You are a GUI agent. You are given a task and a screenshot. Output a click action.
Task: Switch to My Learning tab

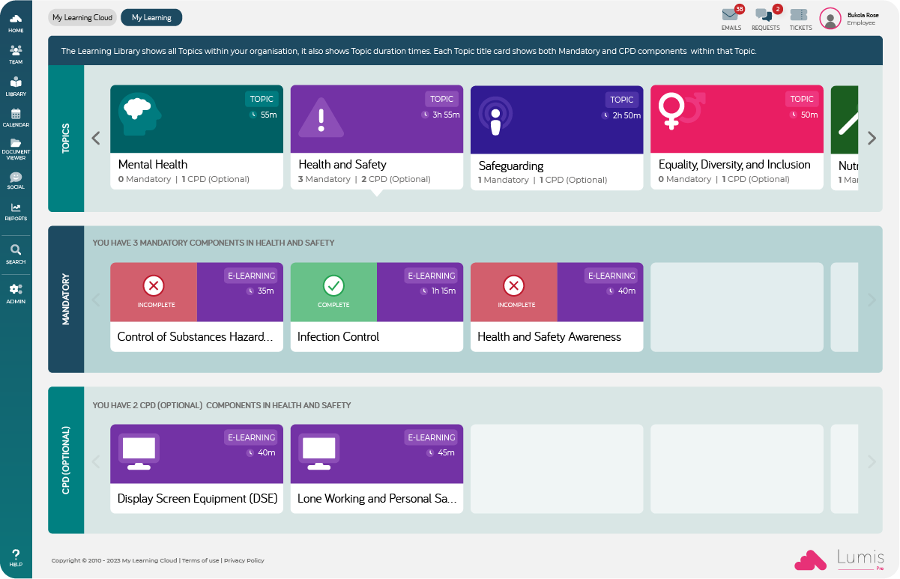(x=151, y=17)
